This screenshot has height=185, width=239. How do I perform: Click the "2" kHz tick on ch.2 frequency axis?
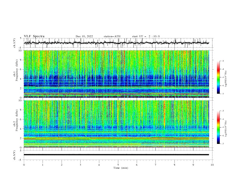(21, 138)
